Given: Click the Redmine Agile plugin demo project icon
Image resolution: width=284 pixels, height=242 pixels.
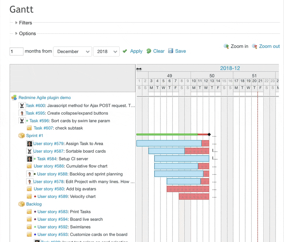Looking at the screenshot, I should click(x=14, y=98).
